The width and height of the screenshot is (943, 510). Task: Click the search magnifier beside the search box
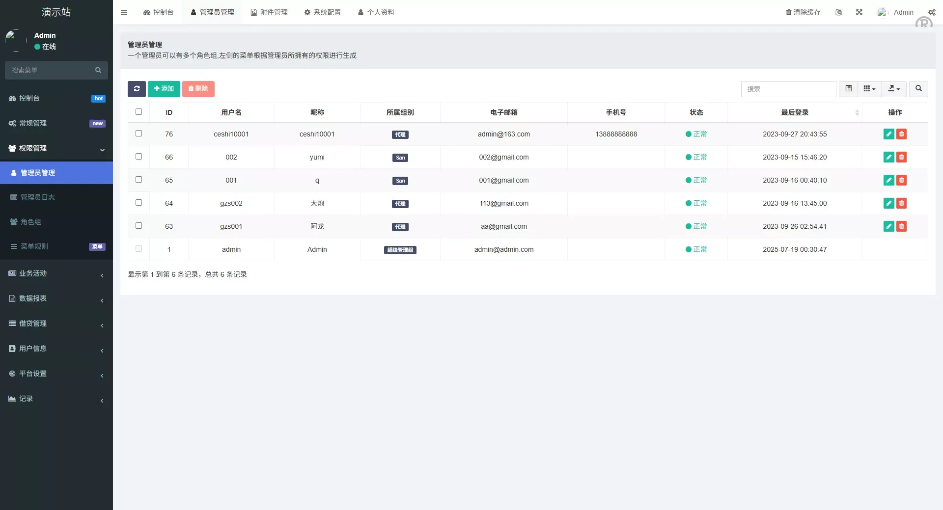(918, 89)
